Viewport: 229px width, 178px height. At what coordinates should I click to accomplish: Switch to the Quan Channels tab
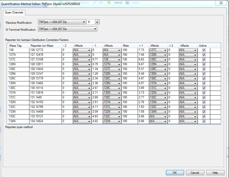pyautogui.click(x=14, y=12)
